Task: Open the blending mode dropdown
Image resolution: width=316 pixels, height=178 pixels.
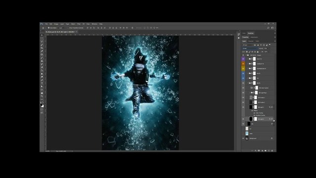Action: [250, 48]
